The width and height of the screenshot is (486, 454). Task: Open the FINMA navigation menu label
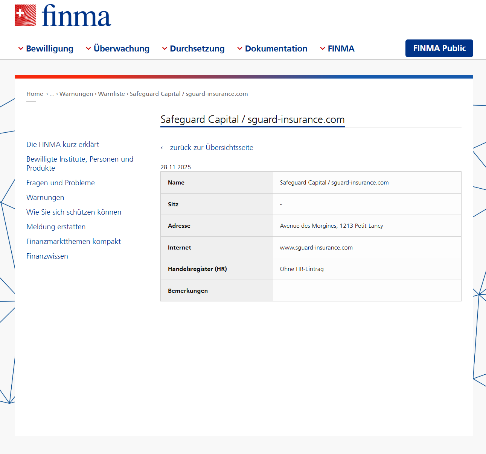click(x=341, y=48)
